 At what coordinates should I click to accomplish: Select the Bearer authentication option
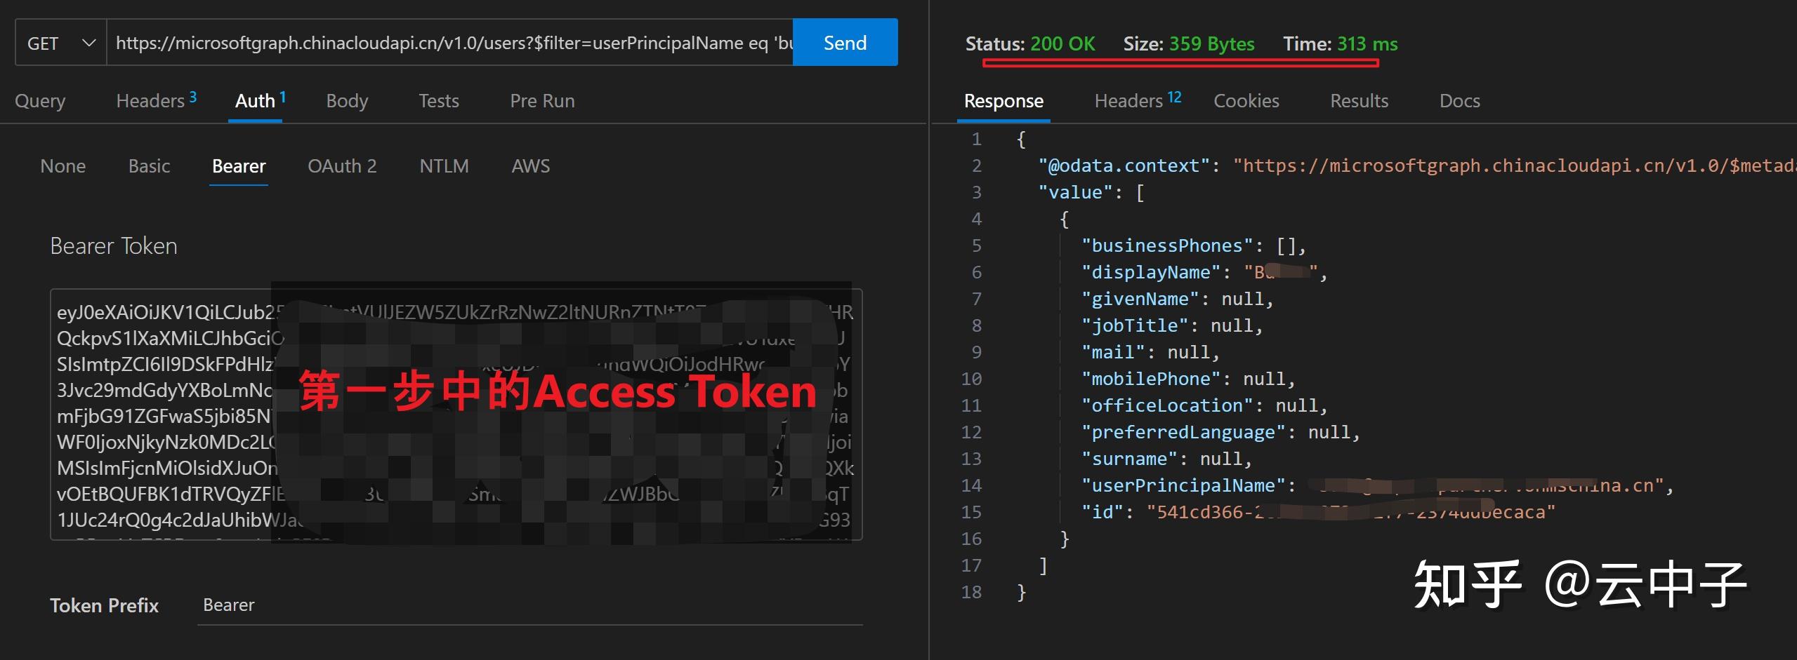tap(239, 166)
